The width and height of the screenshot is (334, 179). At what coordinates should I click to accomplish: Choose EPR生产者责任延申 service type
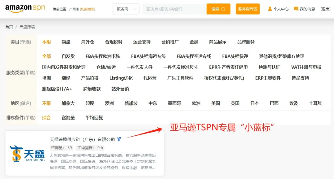point(228,67)
